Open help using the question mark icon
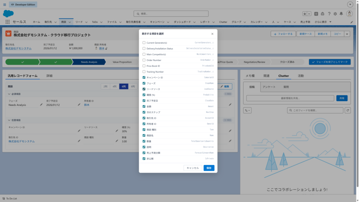The width and height of the screenshot is (359, 202). pos(329,13)
